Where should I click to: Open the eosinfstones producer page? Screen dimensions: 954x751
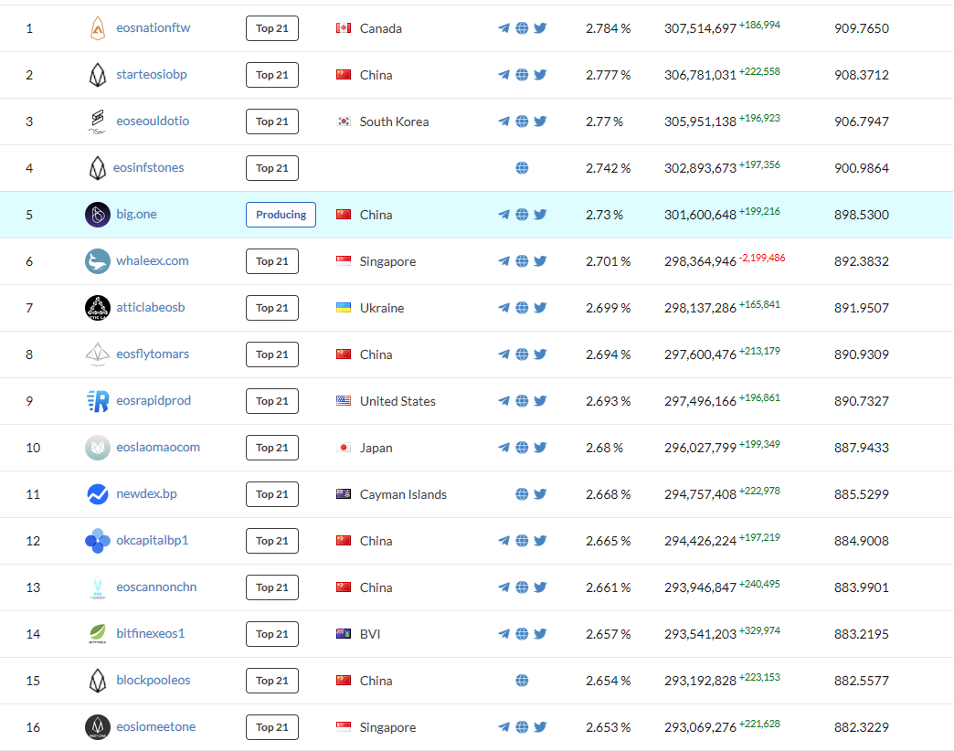148,167
